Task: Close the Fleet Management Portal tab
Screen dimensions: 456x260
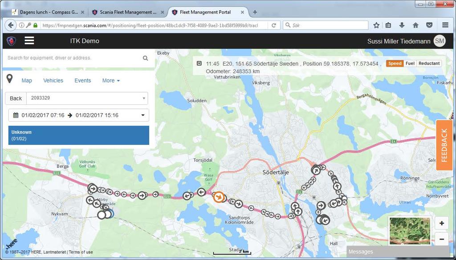Action: pos(243,12)
